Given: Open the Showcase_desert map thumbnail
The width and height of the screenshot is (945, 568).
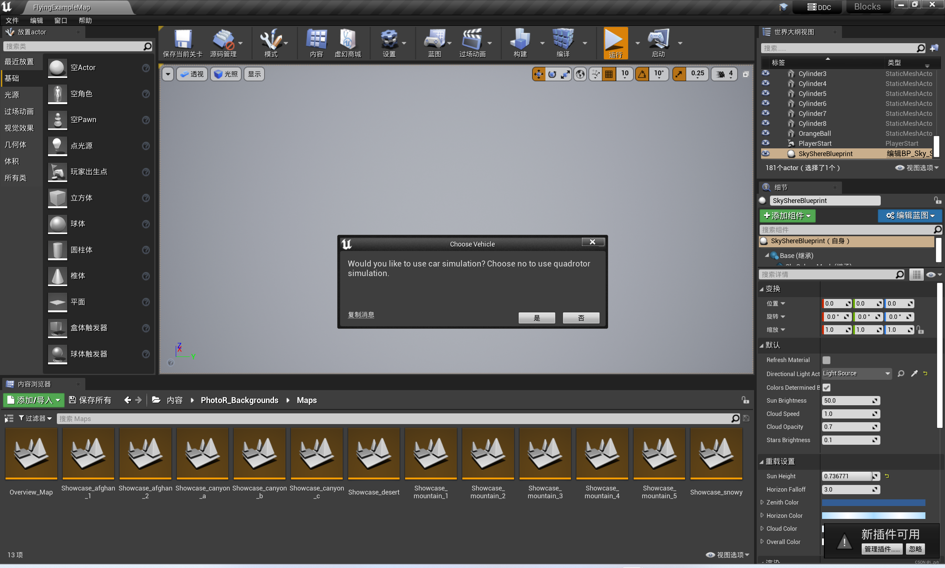Looking at the screenshot, I should click(373, 454).
